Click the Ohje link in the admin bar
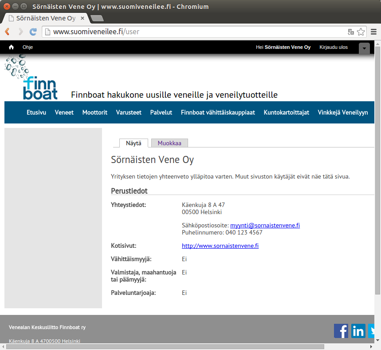This screenshot has width=381, height=350. [27, 47]
